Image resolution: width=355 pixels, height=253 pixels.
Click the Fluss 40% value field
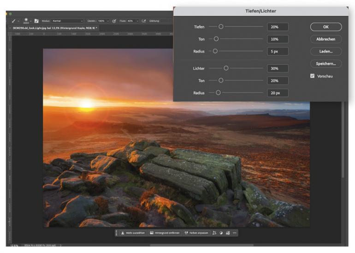130,21
